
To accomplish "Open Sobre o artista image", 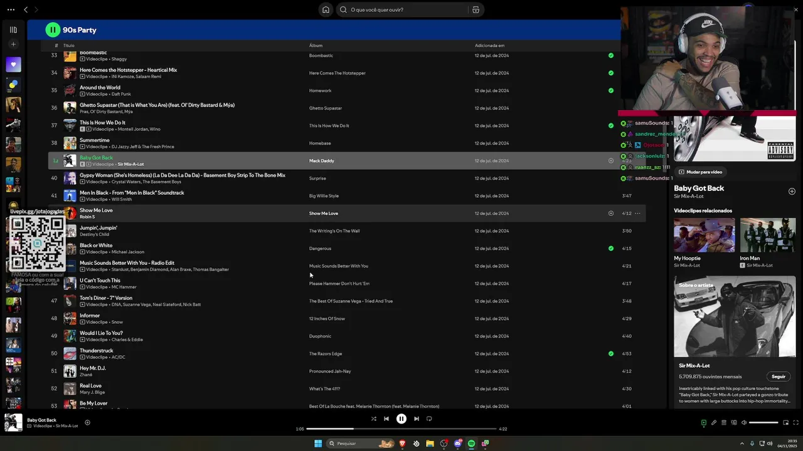I will pos(735,316).
